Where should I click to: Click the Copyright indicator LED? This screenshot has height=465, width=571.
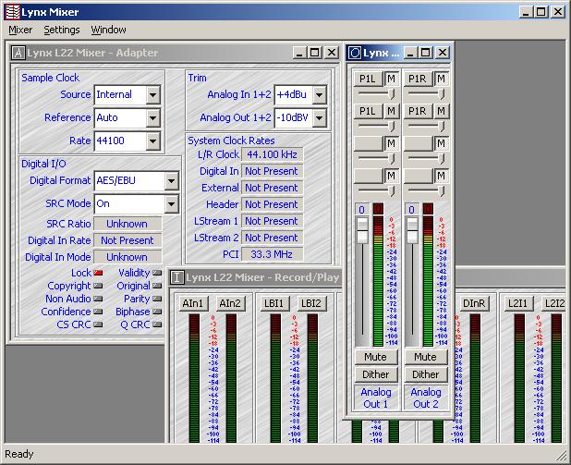pos(98,286)
